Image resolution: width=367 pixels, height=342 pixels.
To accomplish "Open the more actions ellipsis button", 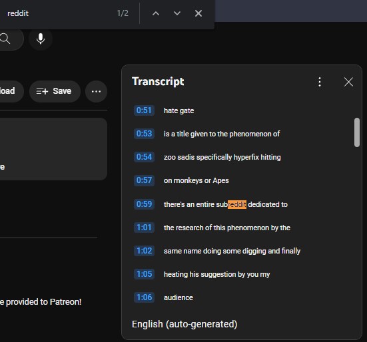I will pos(96,91).
